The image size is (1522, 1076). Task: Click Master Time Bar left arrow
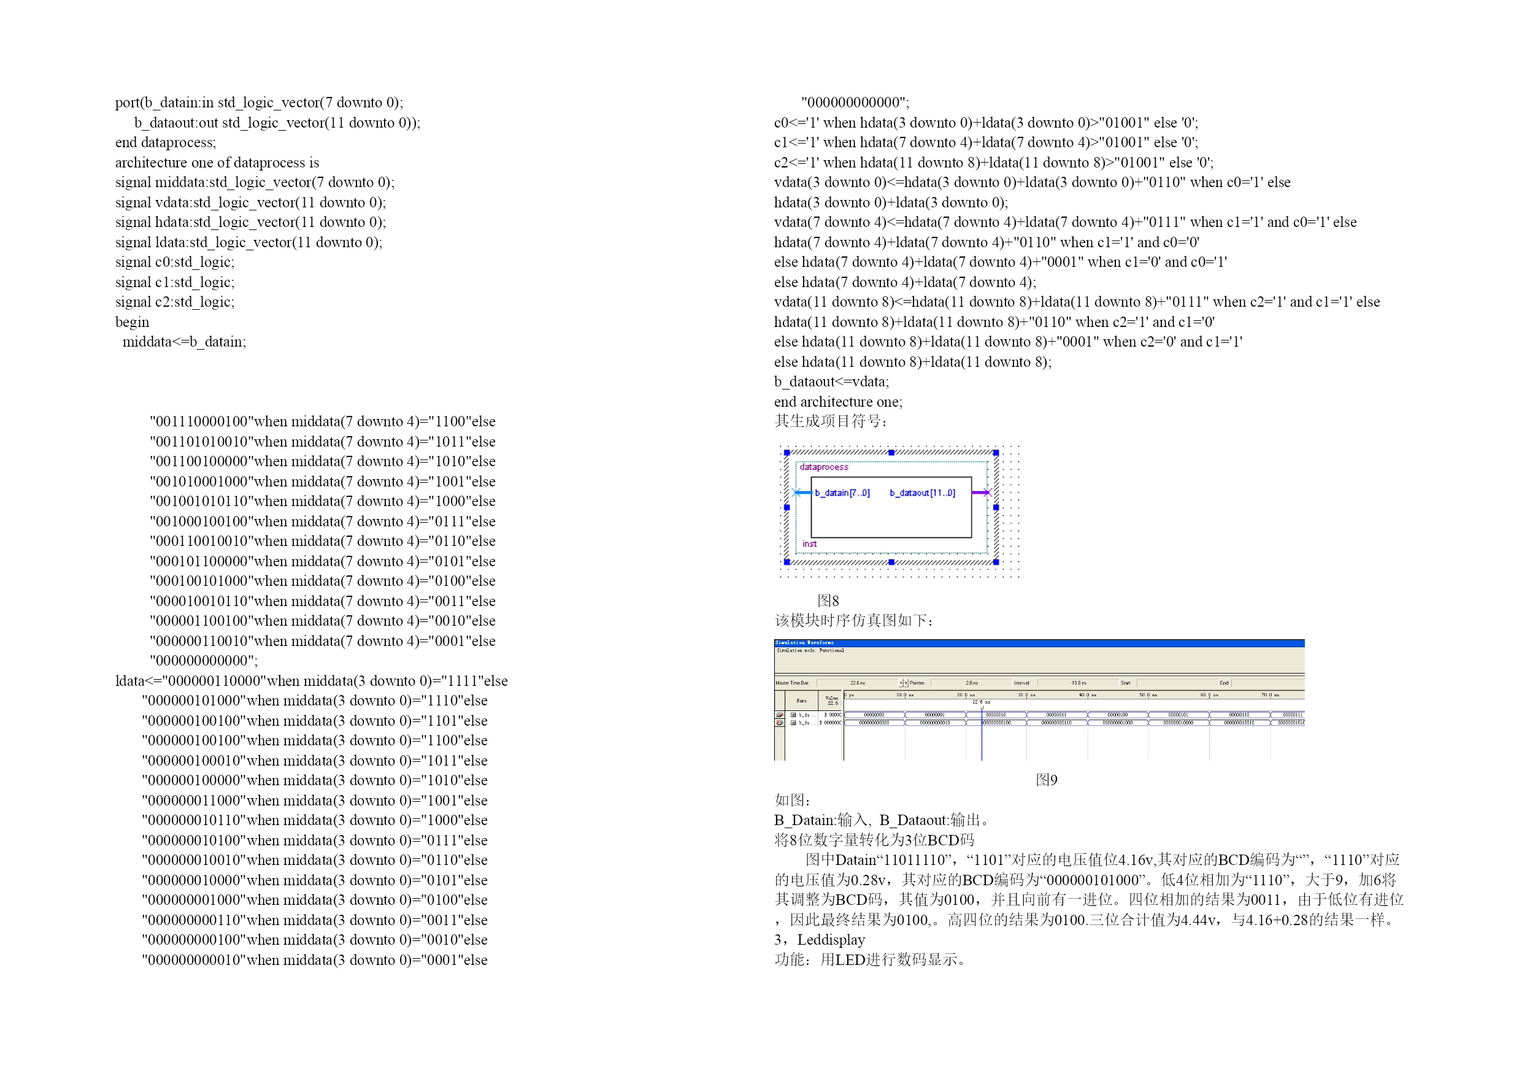pos(901,683)
